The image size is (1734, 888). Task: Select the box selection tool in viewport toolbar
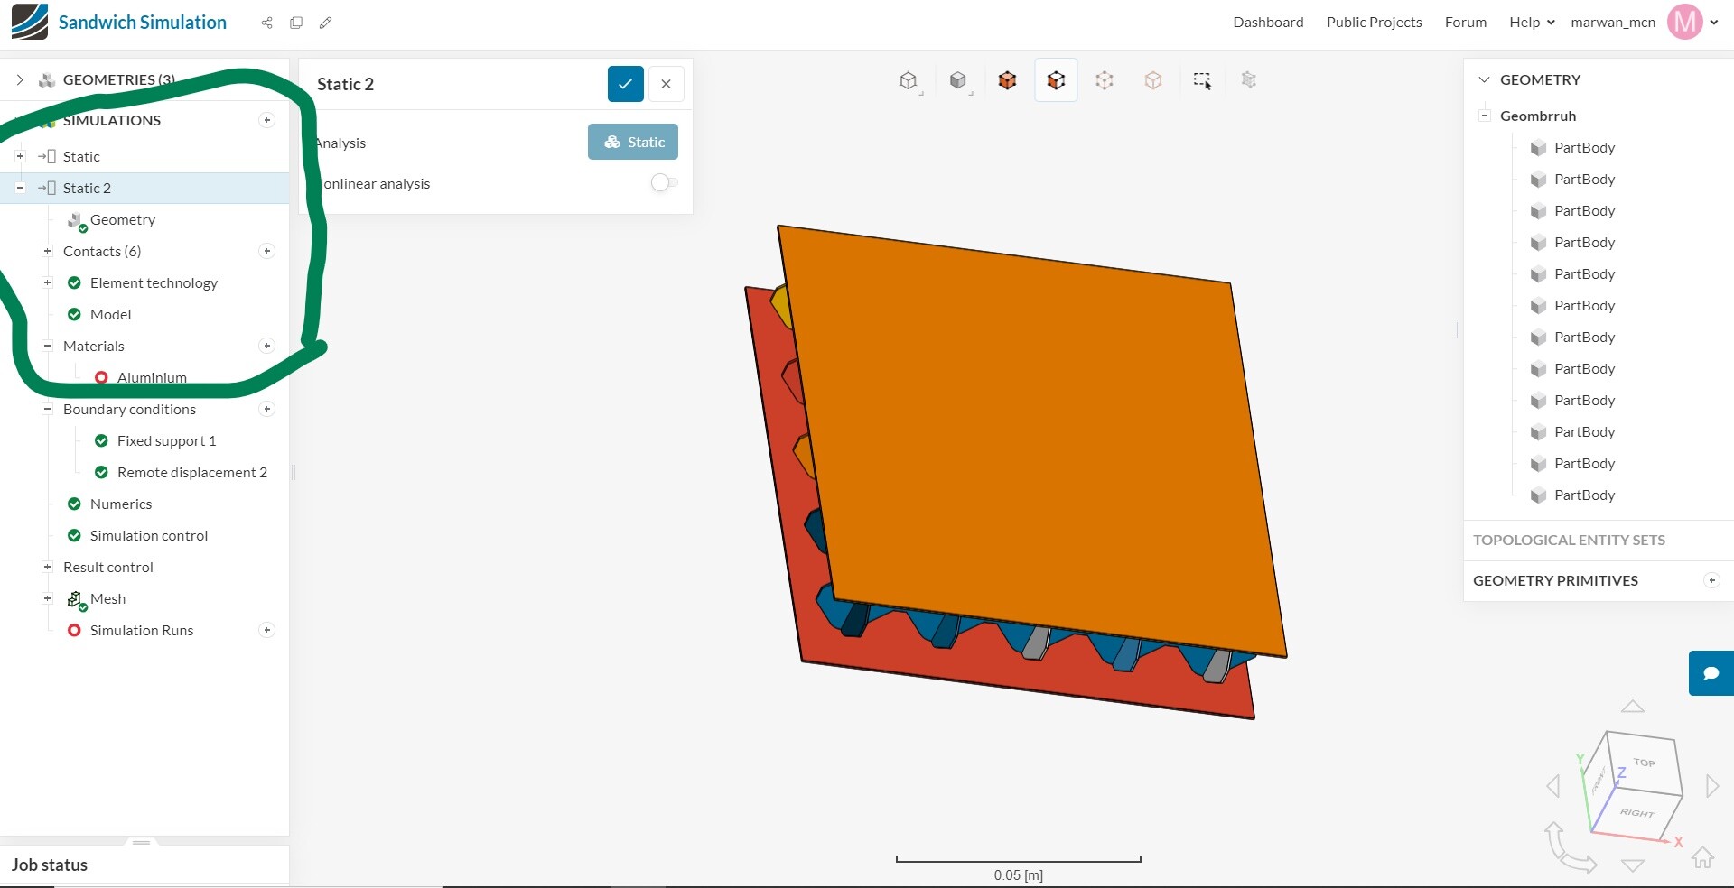pyautogui.click(x=1201, y=80)
